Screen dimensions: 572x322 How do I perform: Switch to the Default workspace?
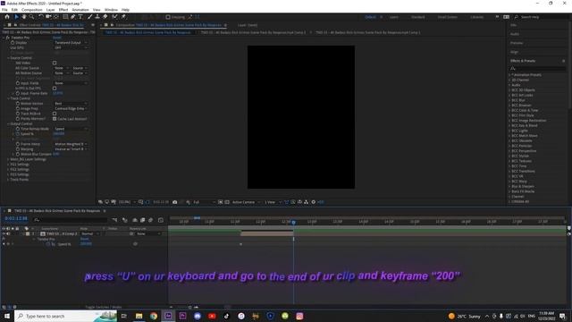click(370, 17)
